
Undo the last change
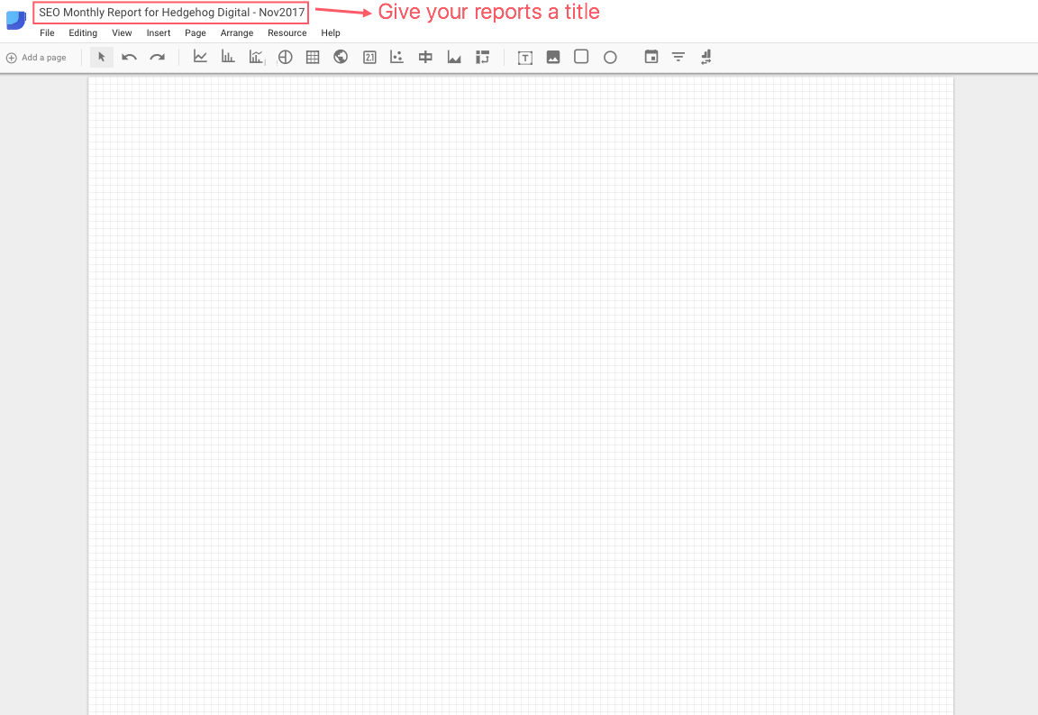(128, 56)
